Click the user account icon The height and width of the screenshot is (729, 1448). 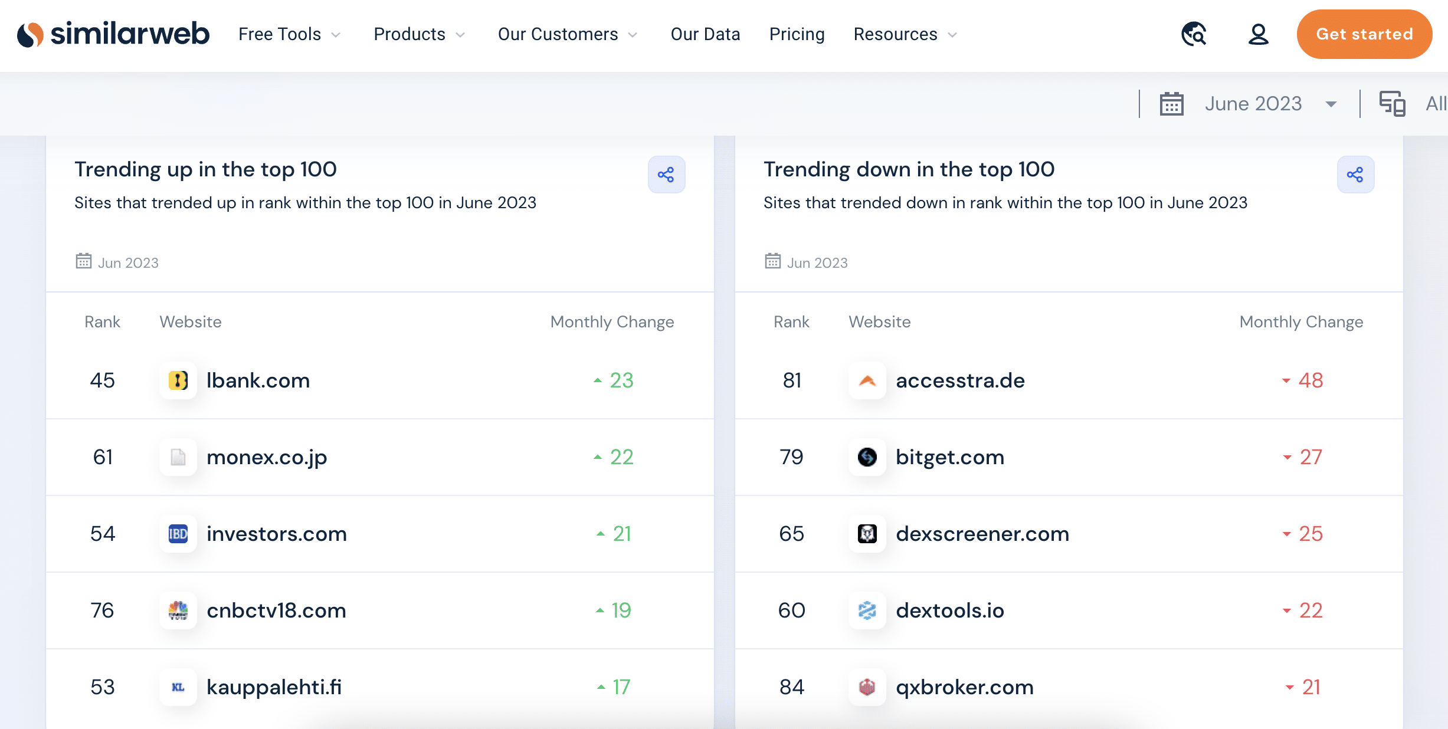[x=1258, y=34]
